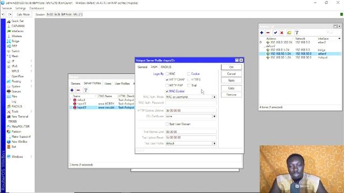Switch to the Users tab in Hotspot window
This screenshot has width=344, height=193.
coord(107,84)
